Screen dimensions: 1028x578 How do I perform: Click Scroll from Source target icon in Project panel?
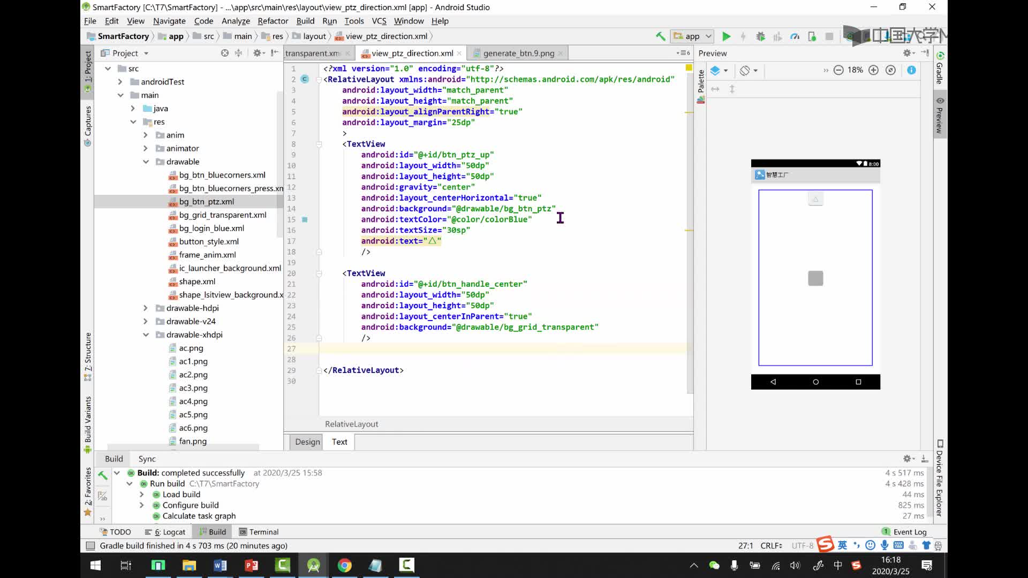coord(225,53)
